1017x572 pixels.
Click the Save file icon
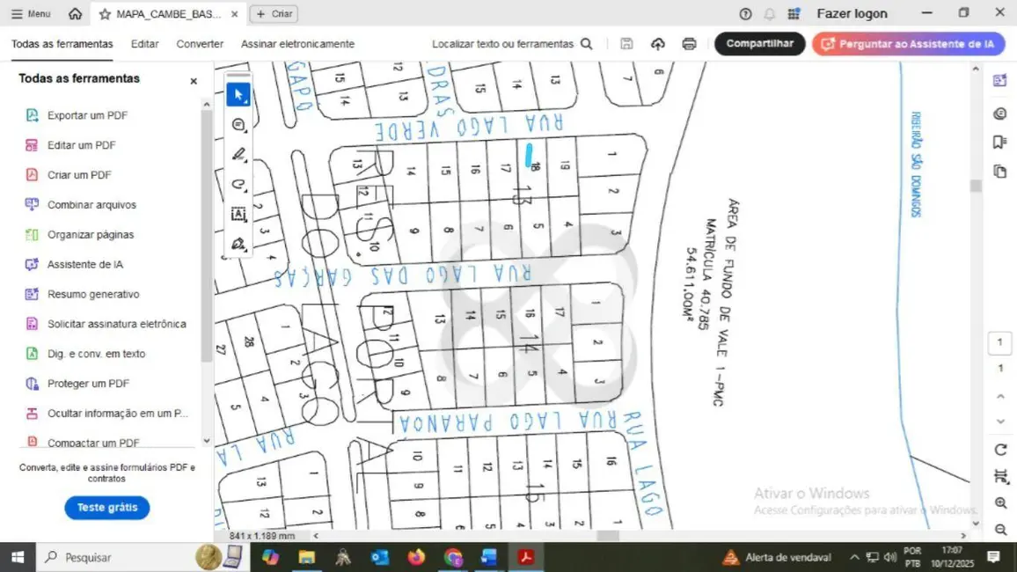(x=626, y=43)
